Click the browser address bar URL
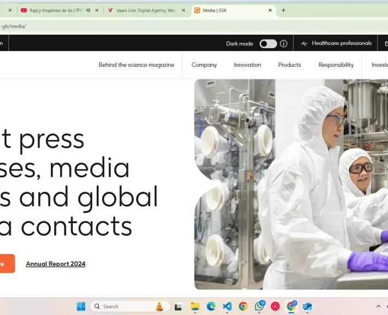 point(13,26)
